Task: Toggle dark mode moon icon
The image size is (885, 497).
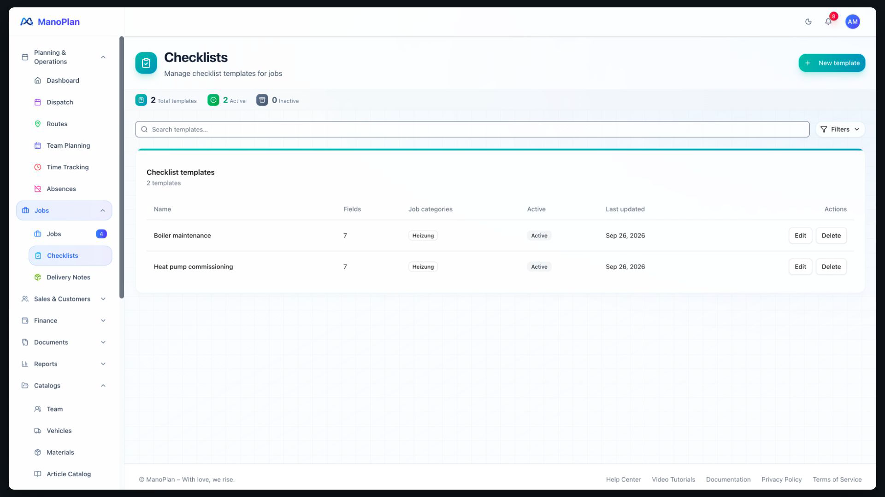Action: coord(808,22)
